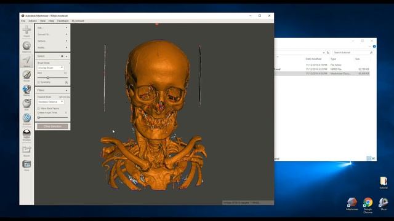Expand the Deform submenu
The image size is (394, 221).
click(52, 41)
